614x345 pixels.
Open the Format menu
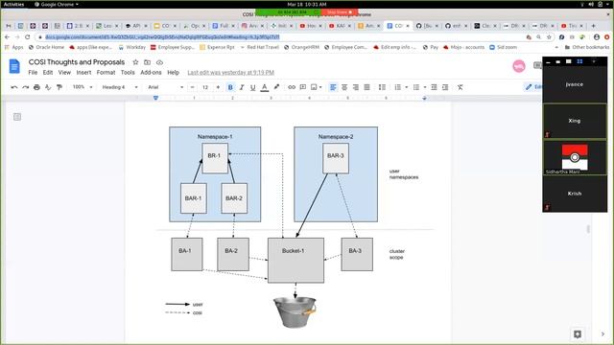click(106, 73)
